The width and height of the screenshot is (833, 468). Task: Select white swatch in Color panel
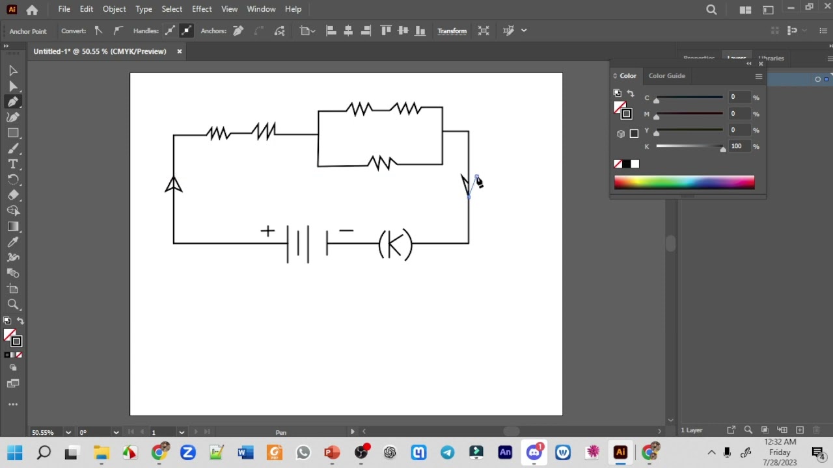pos(635,164)
